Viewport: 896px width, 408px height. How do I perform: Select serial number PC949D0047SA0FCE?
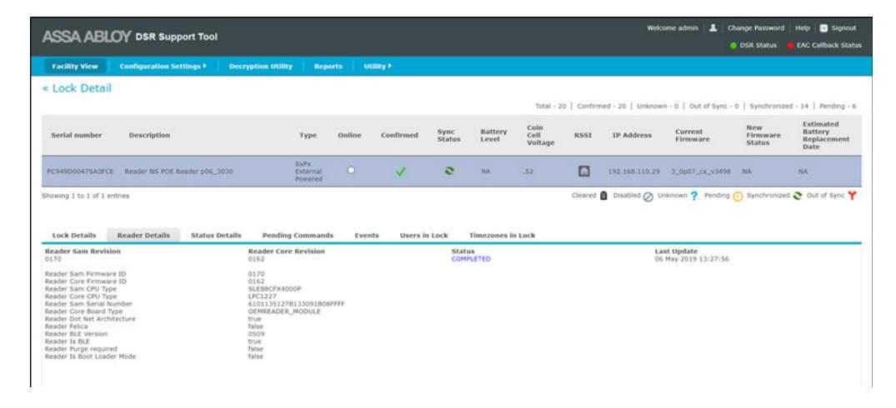click(x=80, y=172)
